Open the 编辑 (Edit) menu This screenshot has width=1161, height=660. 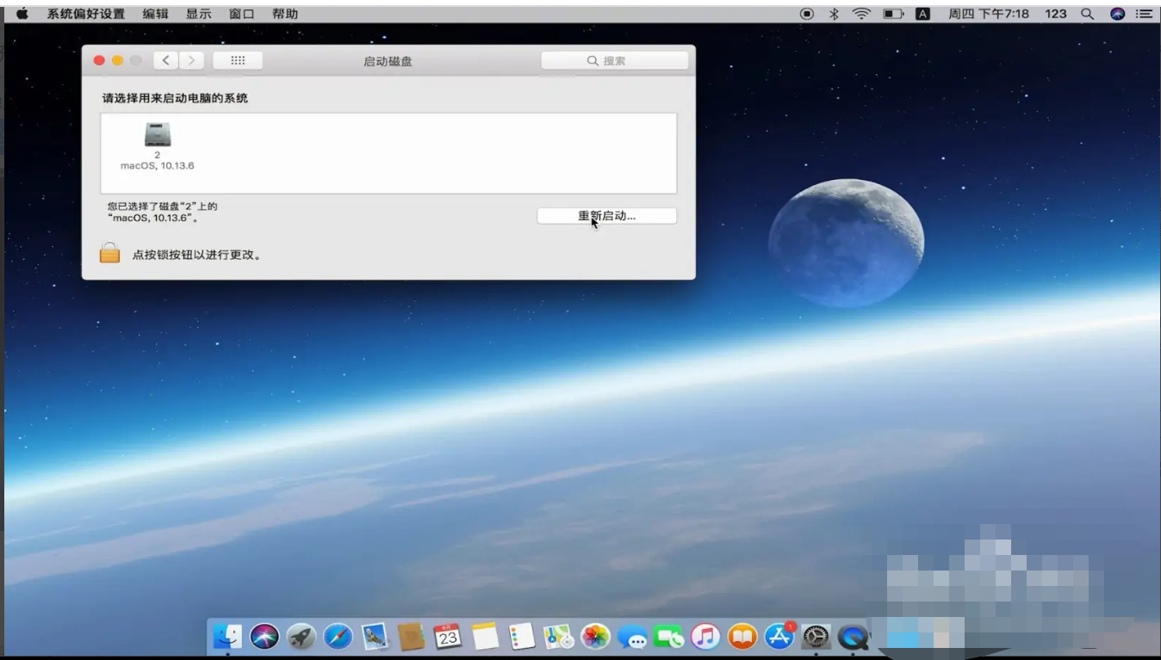[156, 14]
